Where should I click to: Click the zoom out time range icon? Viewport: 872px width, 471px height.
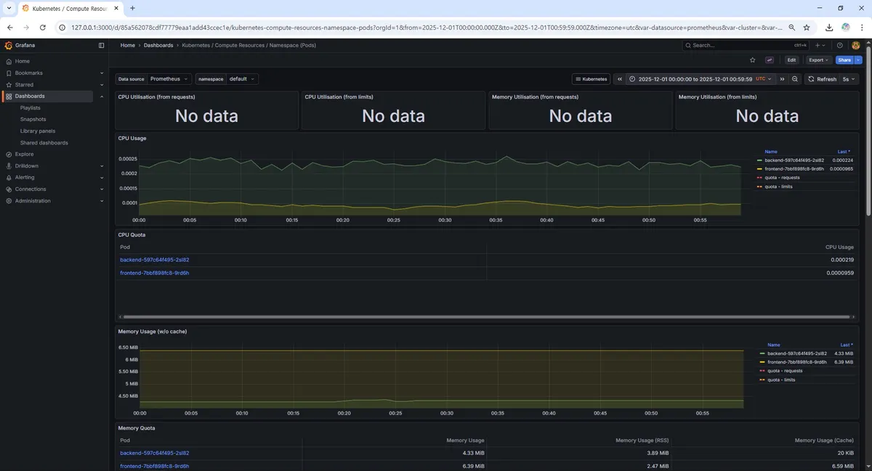[795, 79]
